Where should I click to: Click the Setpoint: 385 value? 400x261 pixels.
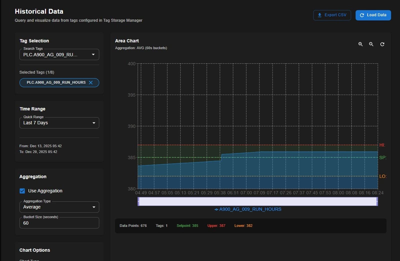[187, 226]
